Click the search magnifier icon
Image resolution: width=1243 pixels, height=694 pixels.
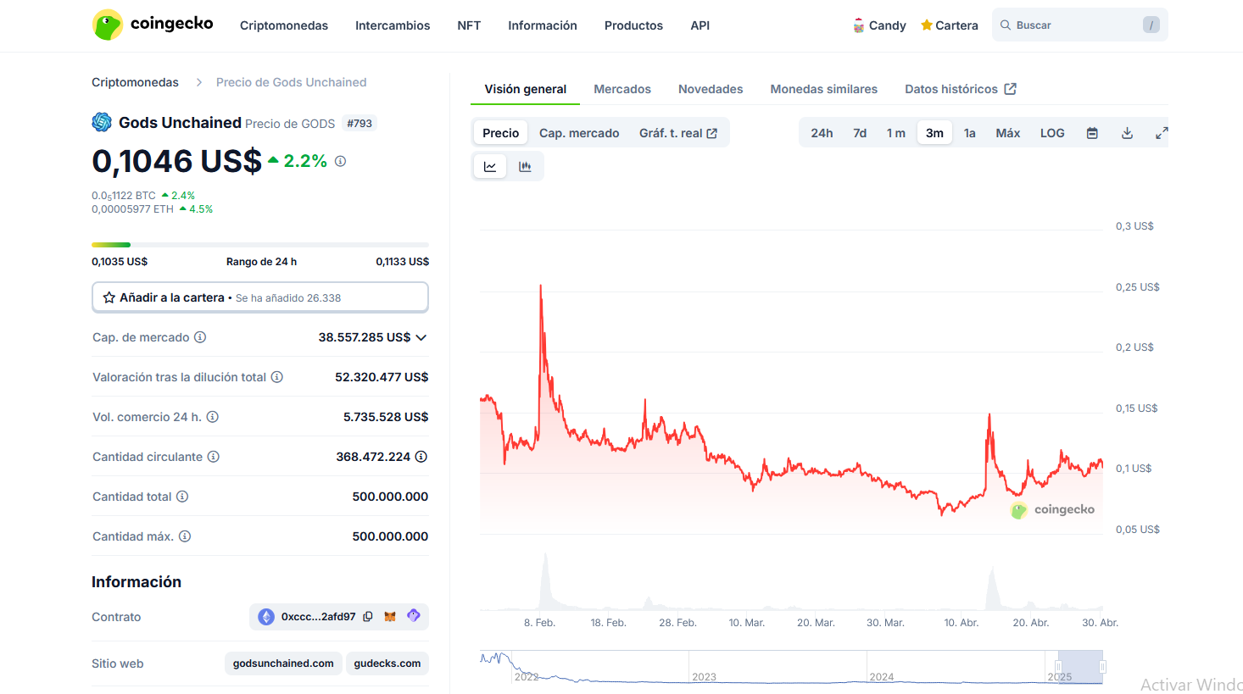tap(1006, 25)
